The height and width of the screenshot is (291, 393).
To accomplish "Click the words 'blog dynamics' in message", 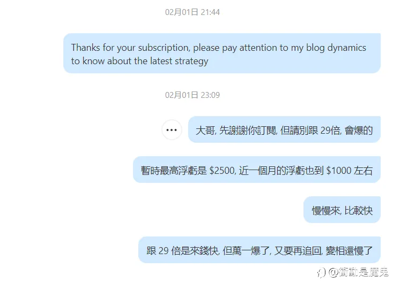I will [336, 48].
